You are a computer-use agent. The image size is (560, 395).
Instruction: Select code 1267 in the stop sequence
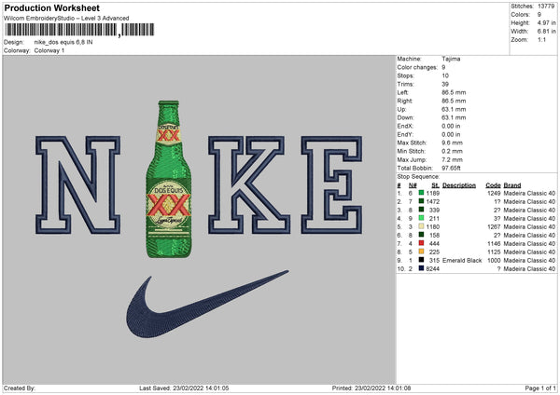(494, 226)
